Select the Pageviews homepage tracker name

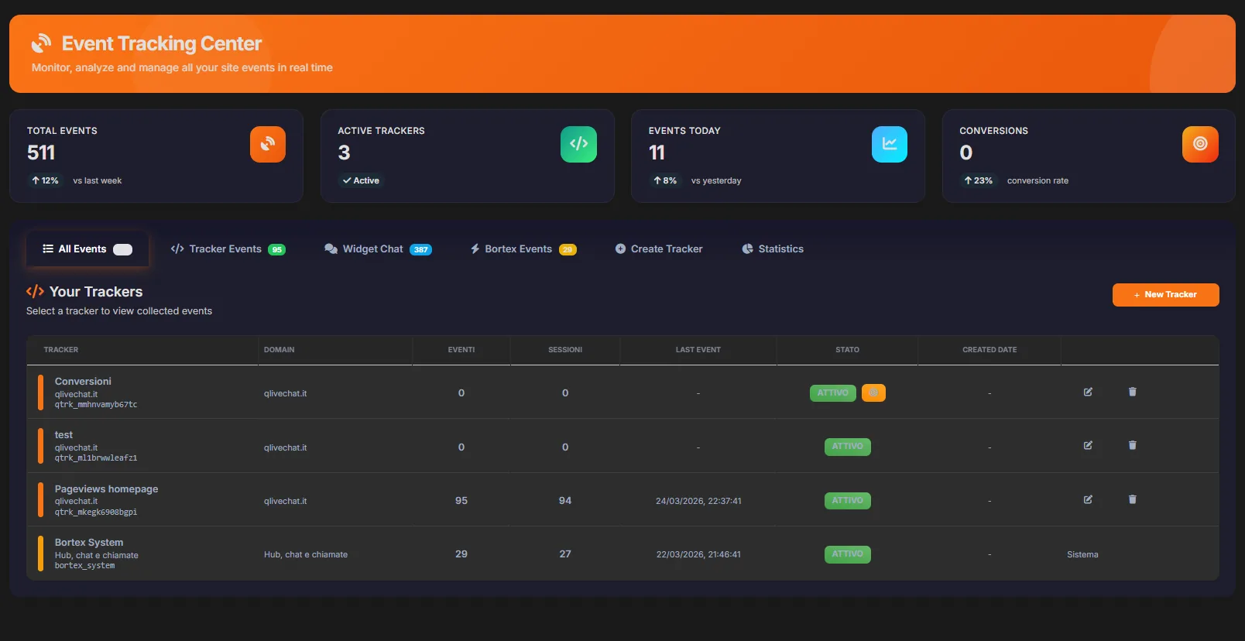106,489
